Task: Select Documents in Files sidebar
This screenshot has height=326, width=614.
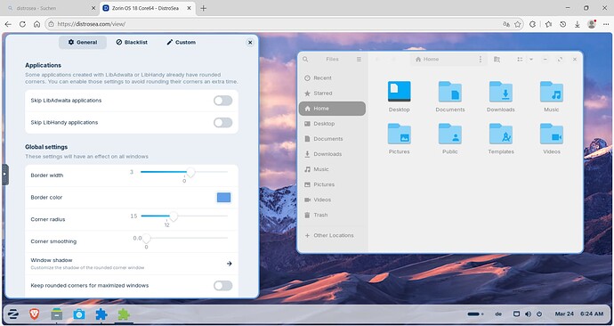Action: pyautogui.click(x=333, y=139)
